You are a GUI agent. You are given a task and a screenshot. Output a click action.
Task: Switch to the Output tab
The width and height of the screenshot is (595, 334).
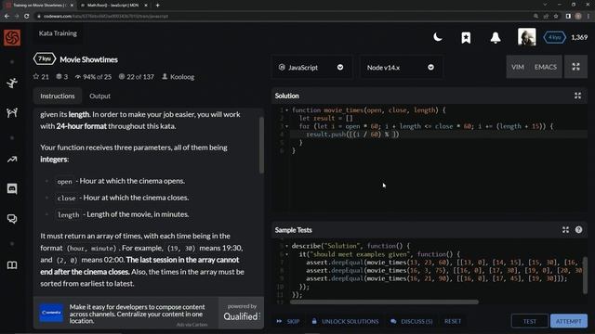[99, 96]
